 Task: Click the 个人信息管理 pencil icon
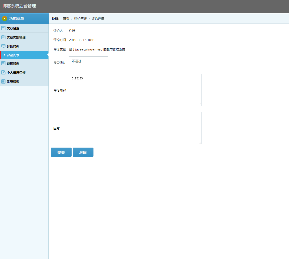pyautogui.click(x=3, y=72)
